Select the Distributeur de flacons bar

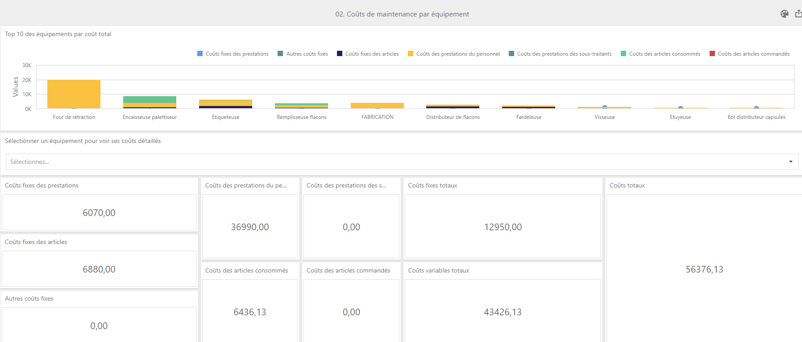(453, 106)
